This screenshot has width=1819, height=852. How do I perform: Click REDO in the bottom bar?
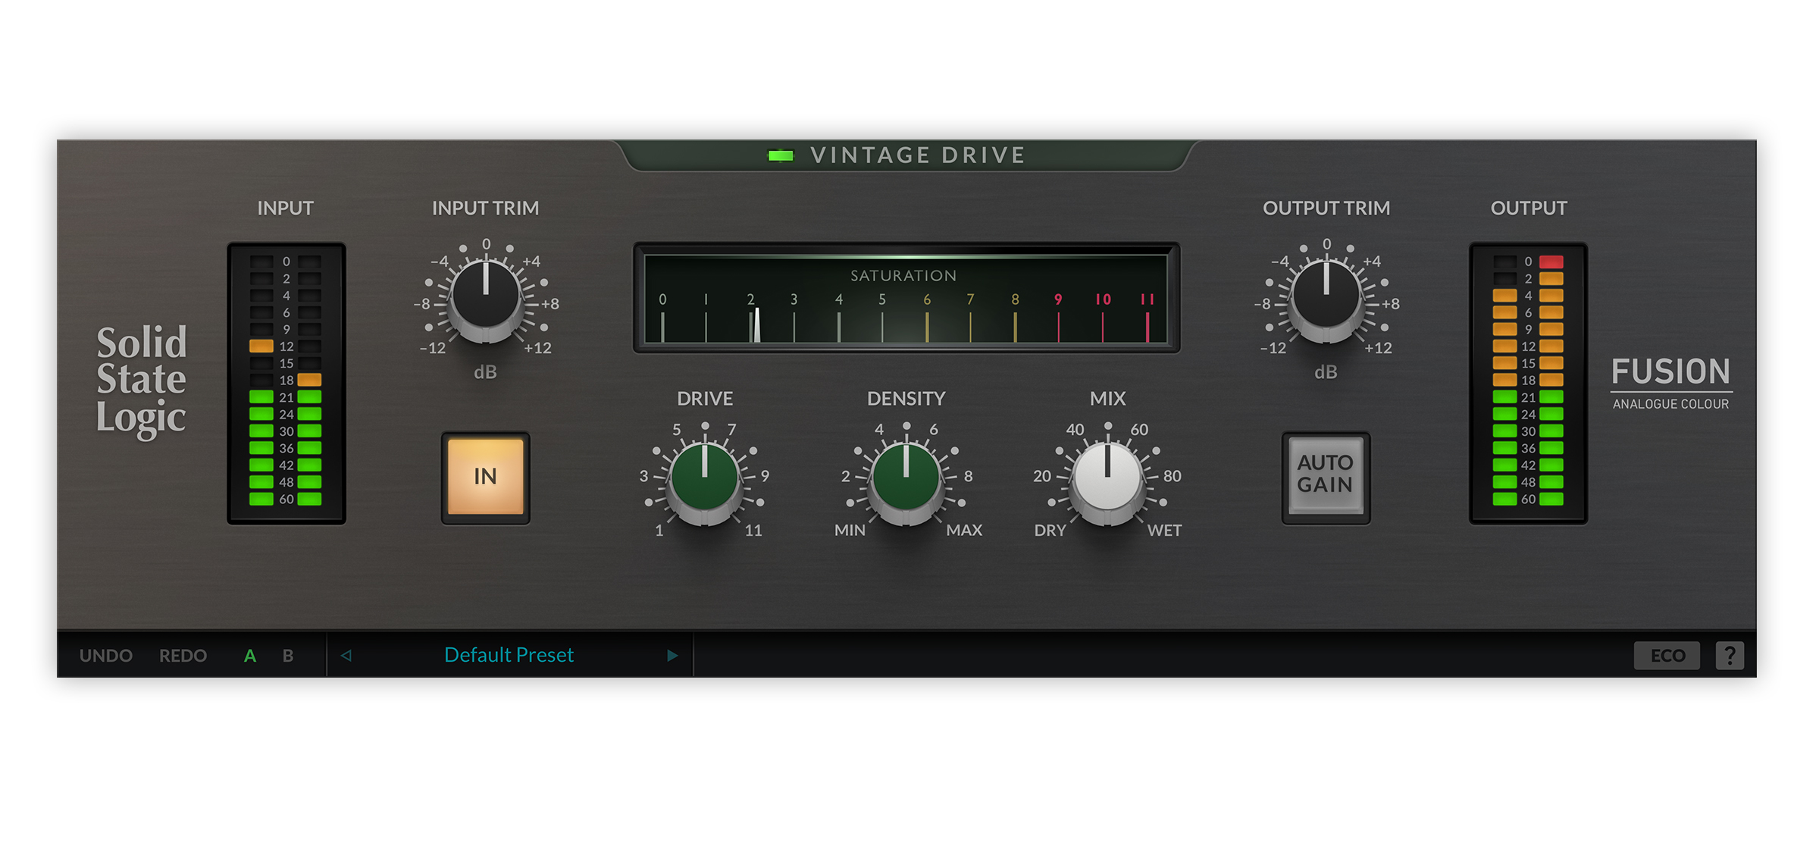[183, 656]
